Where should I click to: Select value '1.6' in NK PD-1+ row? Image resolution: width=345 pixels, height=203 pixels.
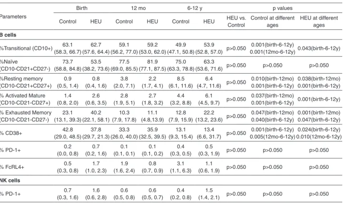click(x=96, y=190)
